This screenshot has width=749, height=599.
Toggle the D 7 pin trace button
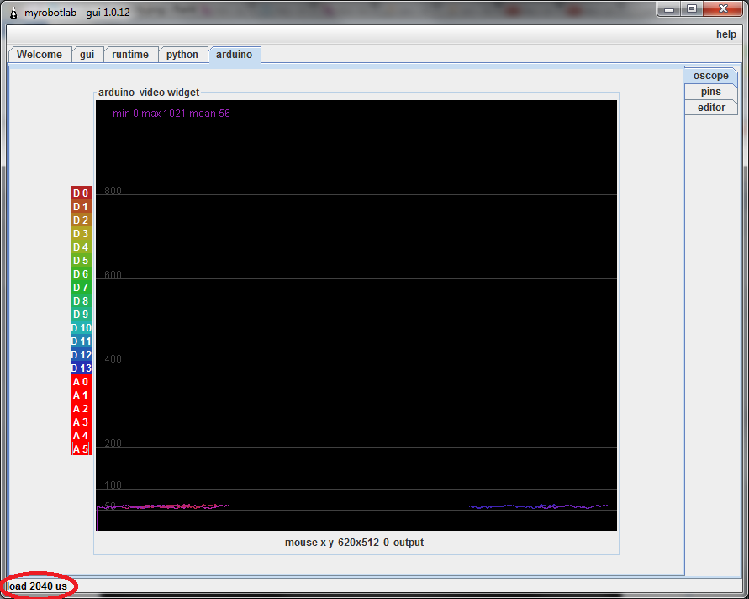pyautogui.click(x=81, y=288)
